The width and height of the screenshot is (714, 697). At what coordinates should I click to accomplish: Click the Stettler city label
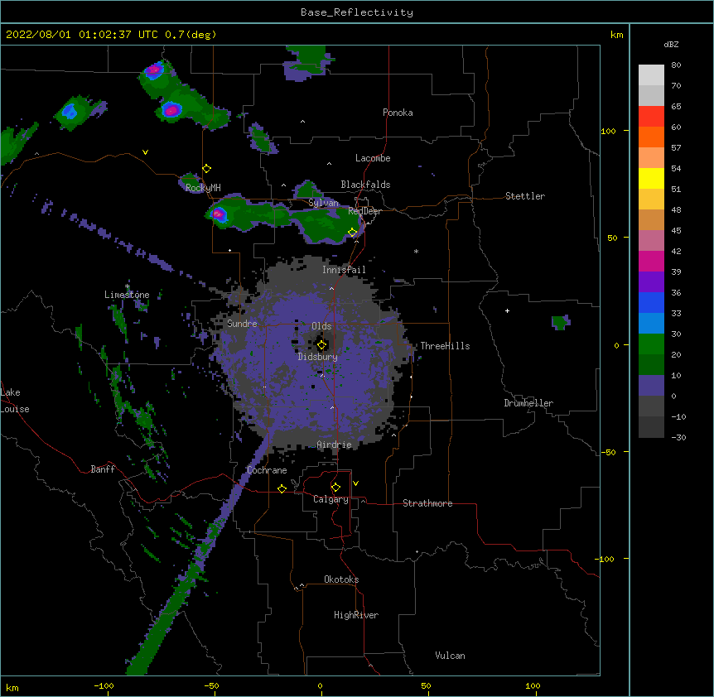click(x=525, y=196)
